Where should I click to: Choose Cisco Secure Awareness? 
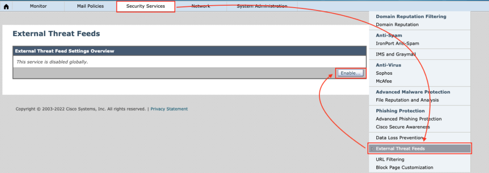(403, 127)
